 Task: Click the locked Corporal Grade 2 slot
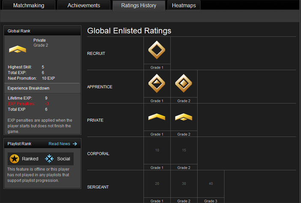tap(184, 150)
